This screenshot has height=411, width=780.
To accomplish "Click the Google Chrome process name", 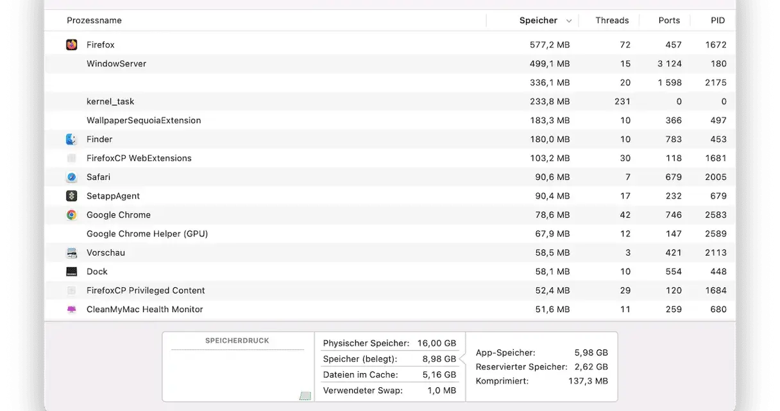I will (119, 215).
